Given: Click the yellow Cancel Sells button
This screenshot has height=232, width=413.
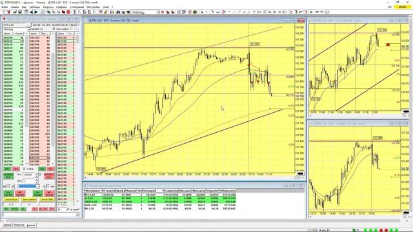Looking at the screenshot, I should pyautogui.click(x=46, y=199).
